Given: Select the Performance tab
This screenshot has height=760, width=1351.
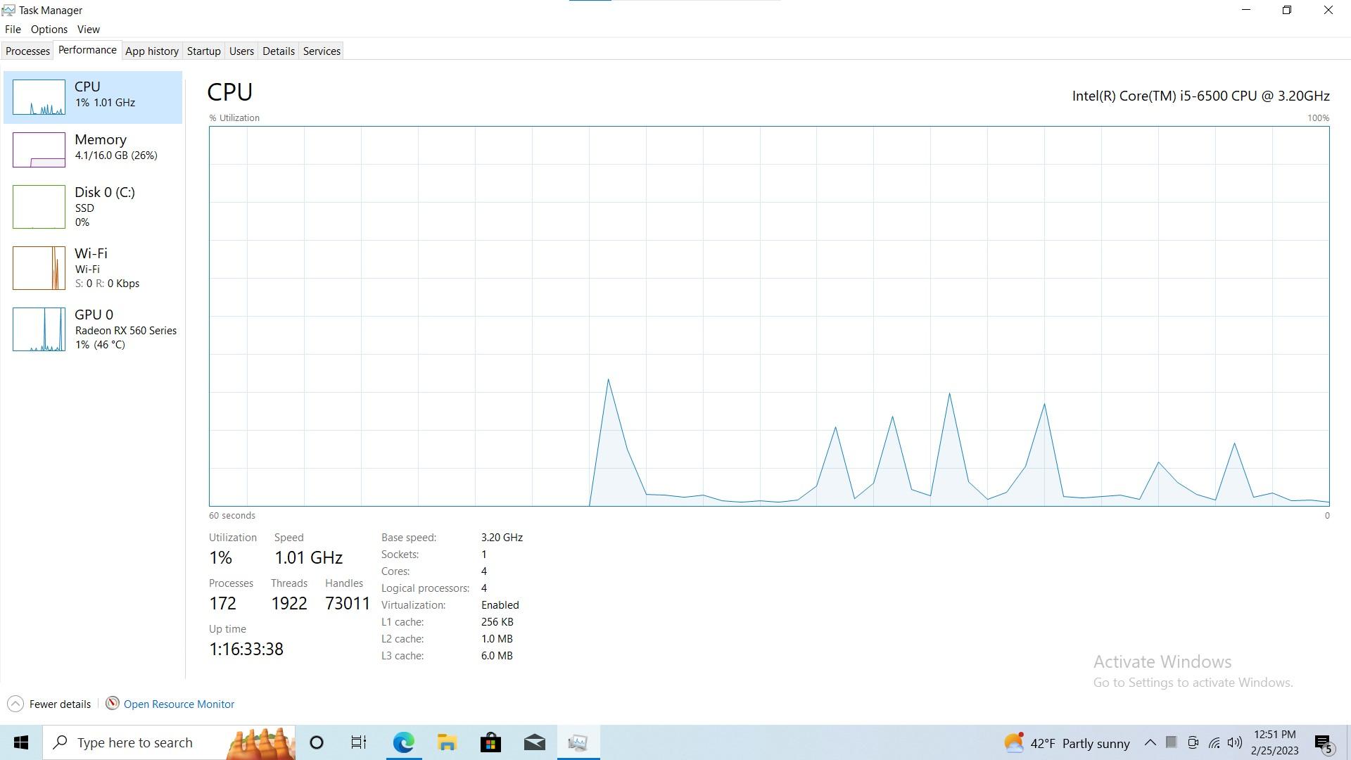Looking at the screenshot, I should 87,50.
